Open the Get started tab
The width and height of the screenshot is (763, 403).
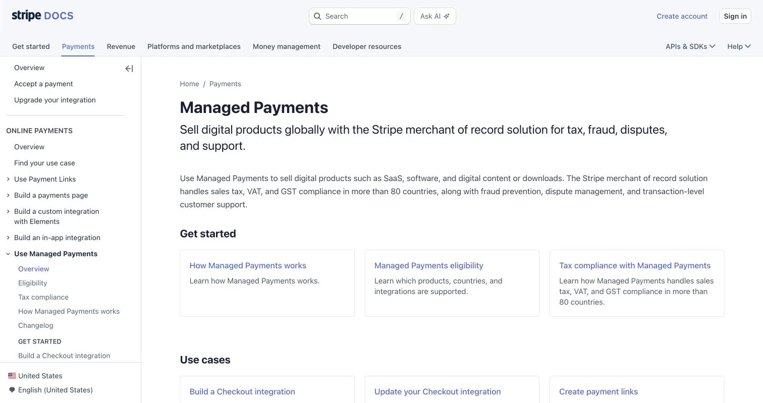pyautogui.click(x=31, y=46)
